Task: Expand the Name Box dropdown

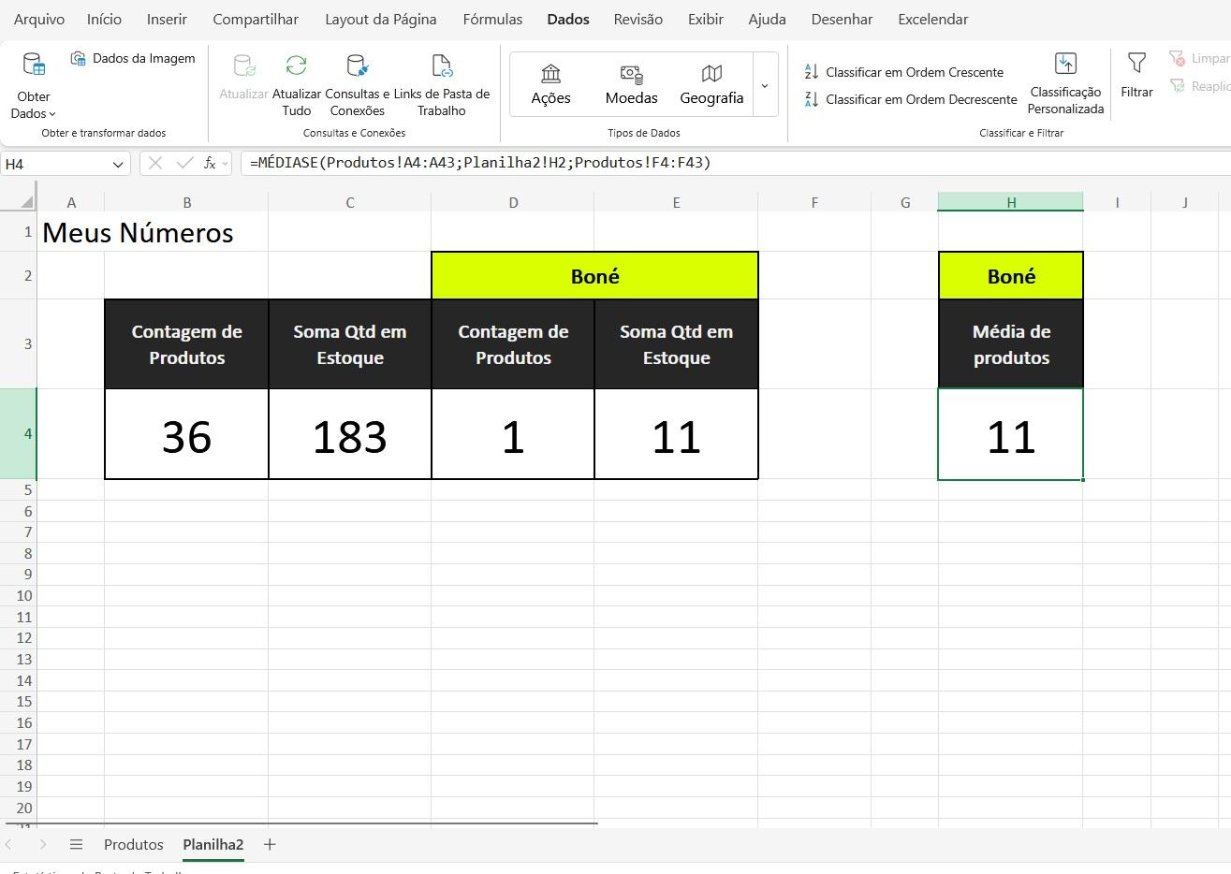Action: click(x=118, y=164)
